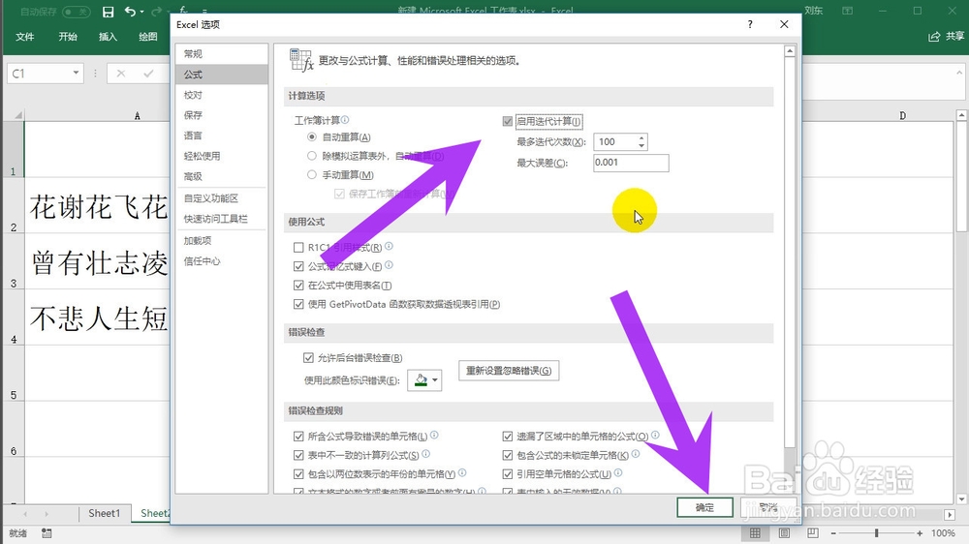Image resolution: width=969 pixels, height=544 pixels.
Task: Open the 插入 ribbon tab
Action: [109, 37]
